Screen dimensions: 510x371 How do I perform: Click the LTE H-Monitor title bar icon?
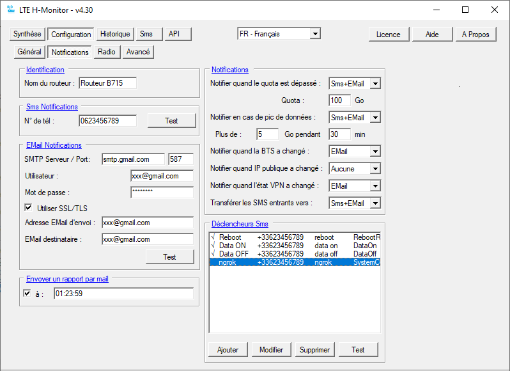(x=8, y=10)
